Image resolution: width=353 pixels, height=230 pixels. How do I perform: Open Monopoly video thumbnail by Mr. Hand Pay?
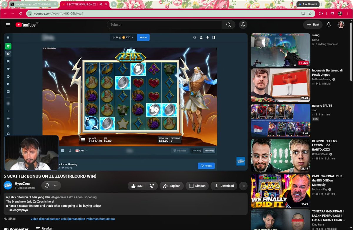[x=281, y=191]
